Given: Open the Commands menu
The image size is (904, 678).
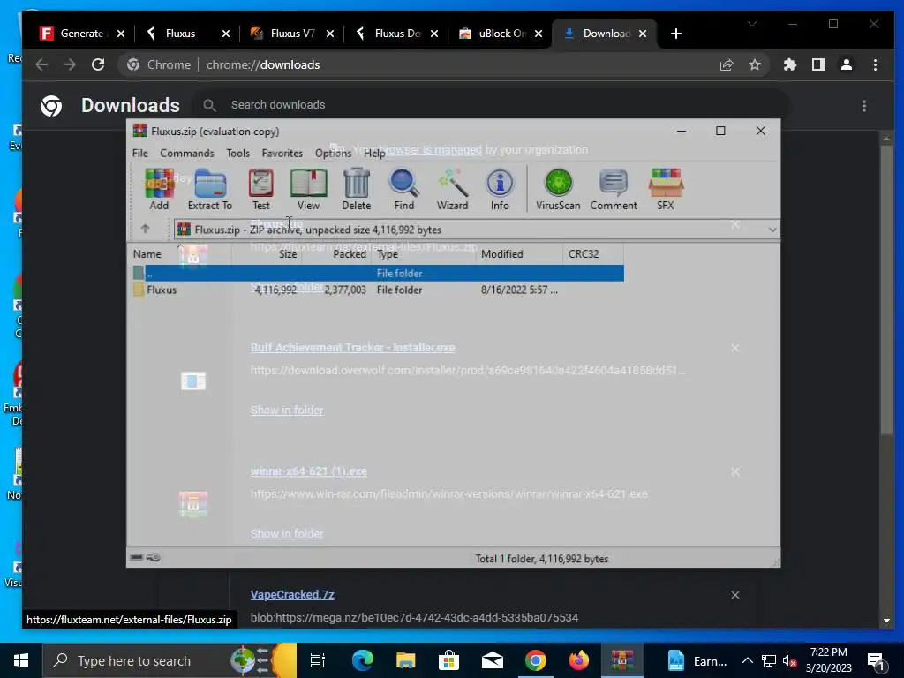Looking at the screenshot, I should (187, 154).
